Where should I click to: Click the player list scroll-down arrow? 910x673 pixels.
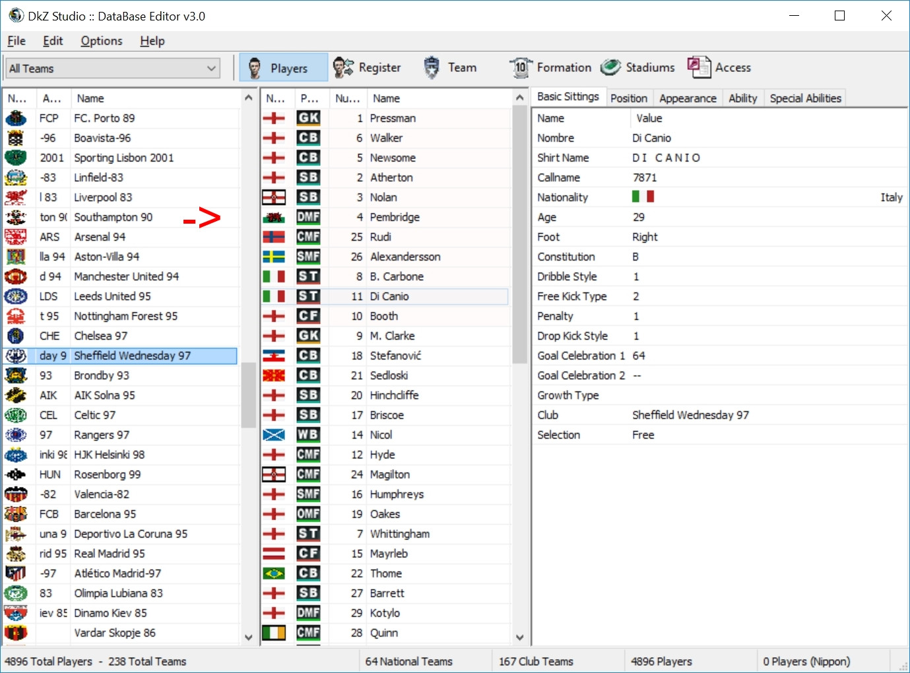520,637
